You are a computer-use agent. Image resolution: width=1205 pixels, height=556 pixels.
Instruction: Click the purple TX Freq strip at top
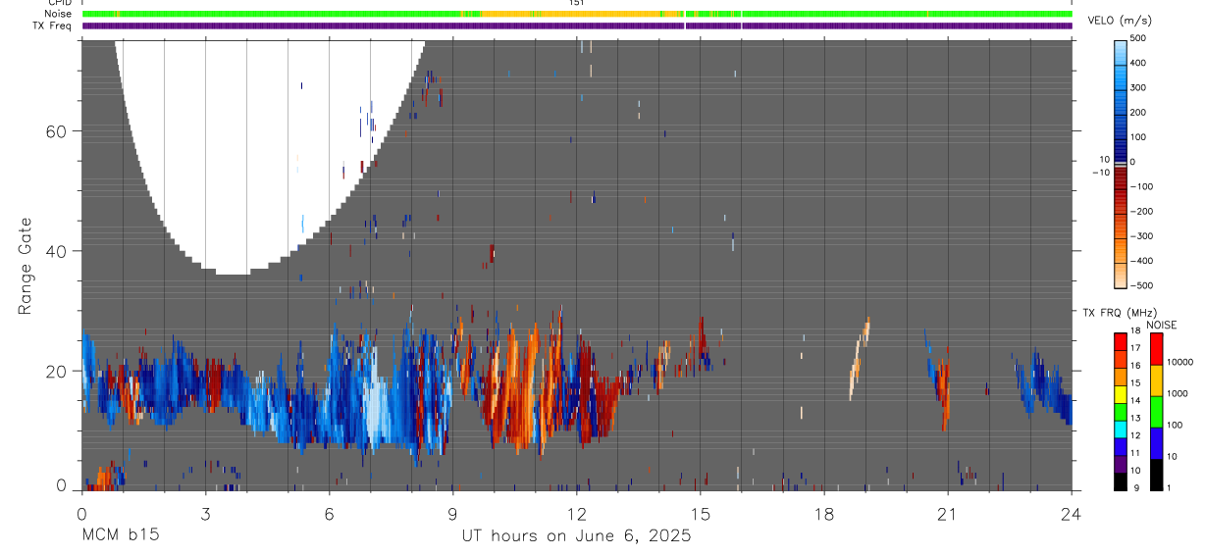(577, 25)
